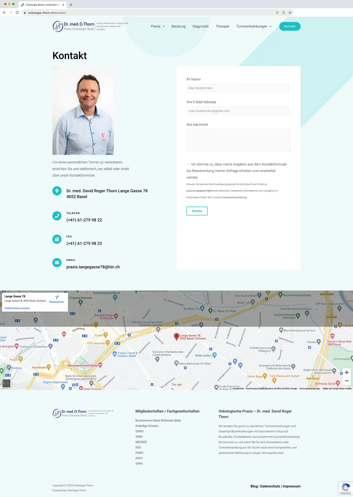Open the SGMO link
353x497 pixels.
point(139,431)
